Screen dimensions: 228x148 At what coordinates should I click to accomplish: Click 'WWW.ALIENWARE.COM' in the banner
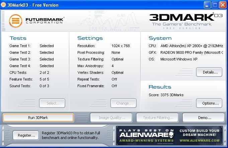(200, 140)
